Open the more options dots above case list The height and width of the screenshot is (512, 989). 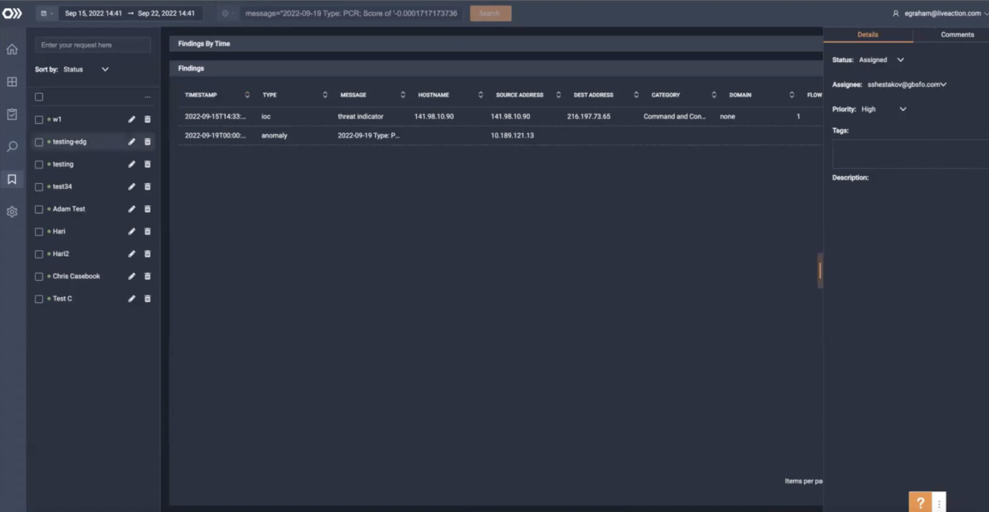click(x=148, y=97)
